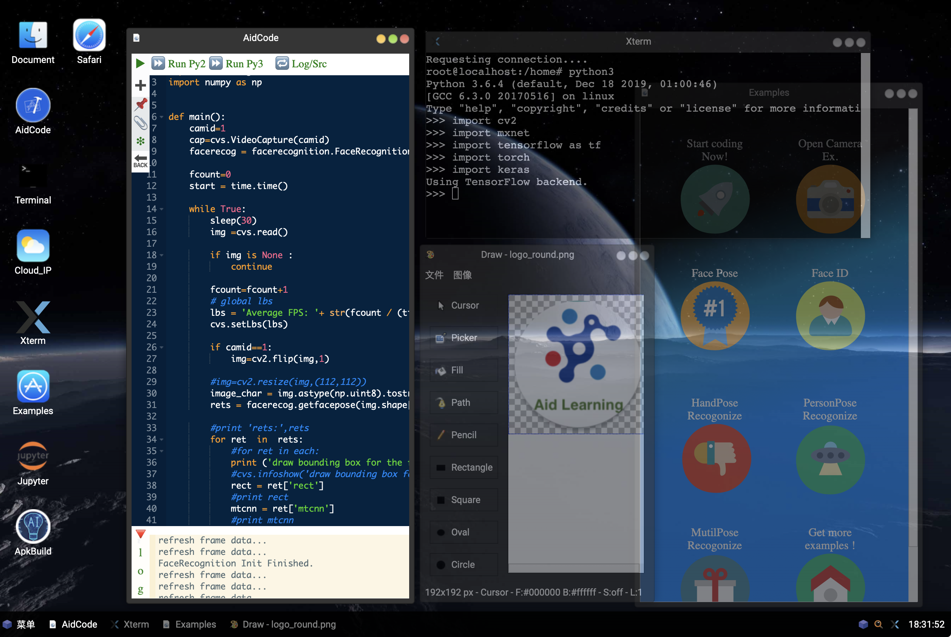Open the 文件 menu in Draw
The width and height of the screenshot is (951, 637).
(x=434, y=275)
